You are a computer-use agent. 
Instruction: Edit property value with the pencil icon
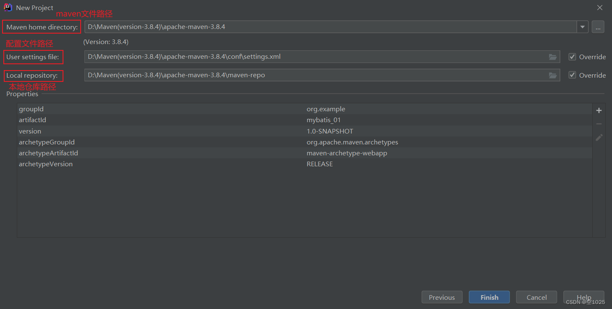click(599, 137)
